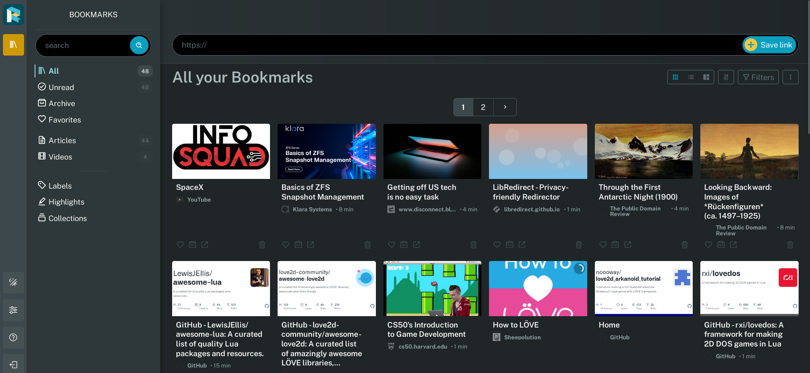Image resolution: width=810 pixels, height=373 pixels.
Task: Filter by Articles
Action: coord(94,140)
